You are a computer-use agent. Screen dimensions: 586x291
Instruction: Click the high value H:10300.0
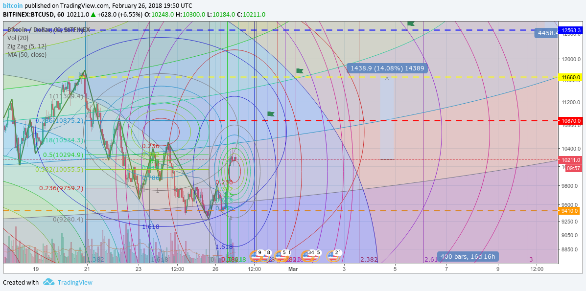(190, 15)
